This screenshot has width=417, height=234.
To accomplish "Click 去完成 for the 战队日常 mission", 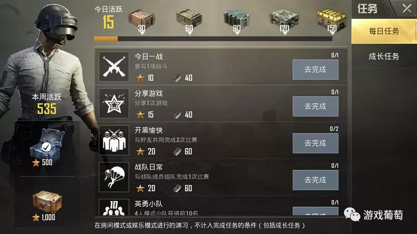I will click(315, 180).
